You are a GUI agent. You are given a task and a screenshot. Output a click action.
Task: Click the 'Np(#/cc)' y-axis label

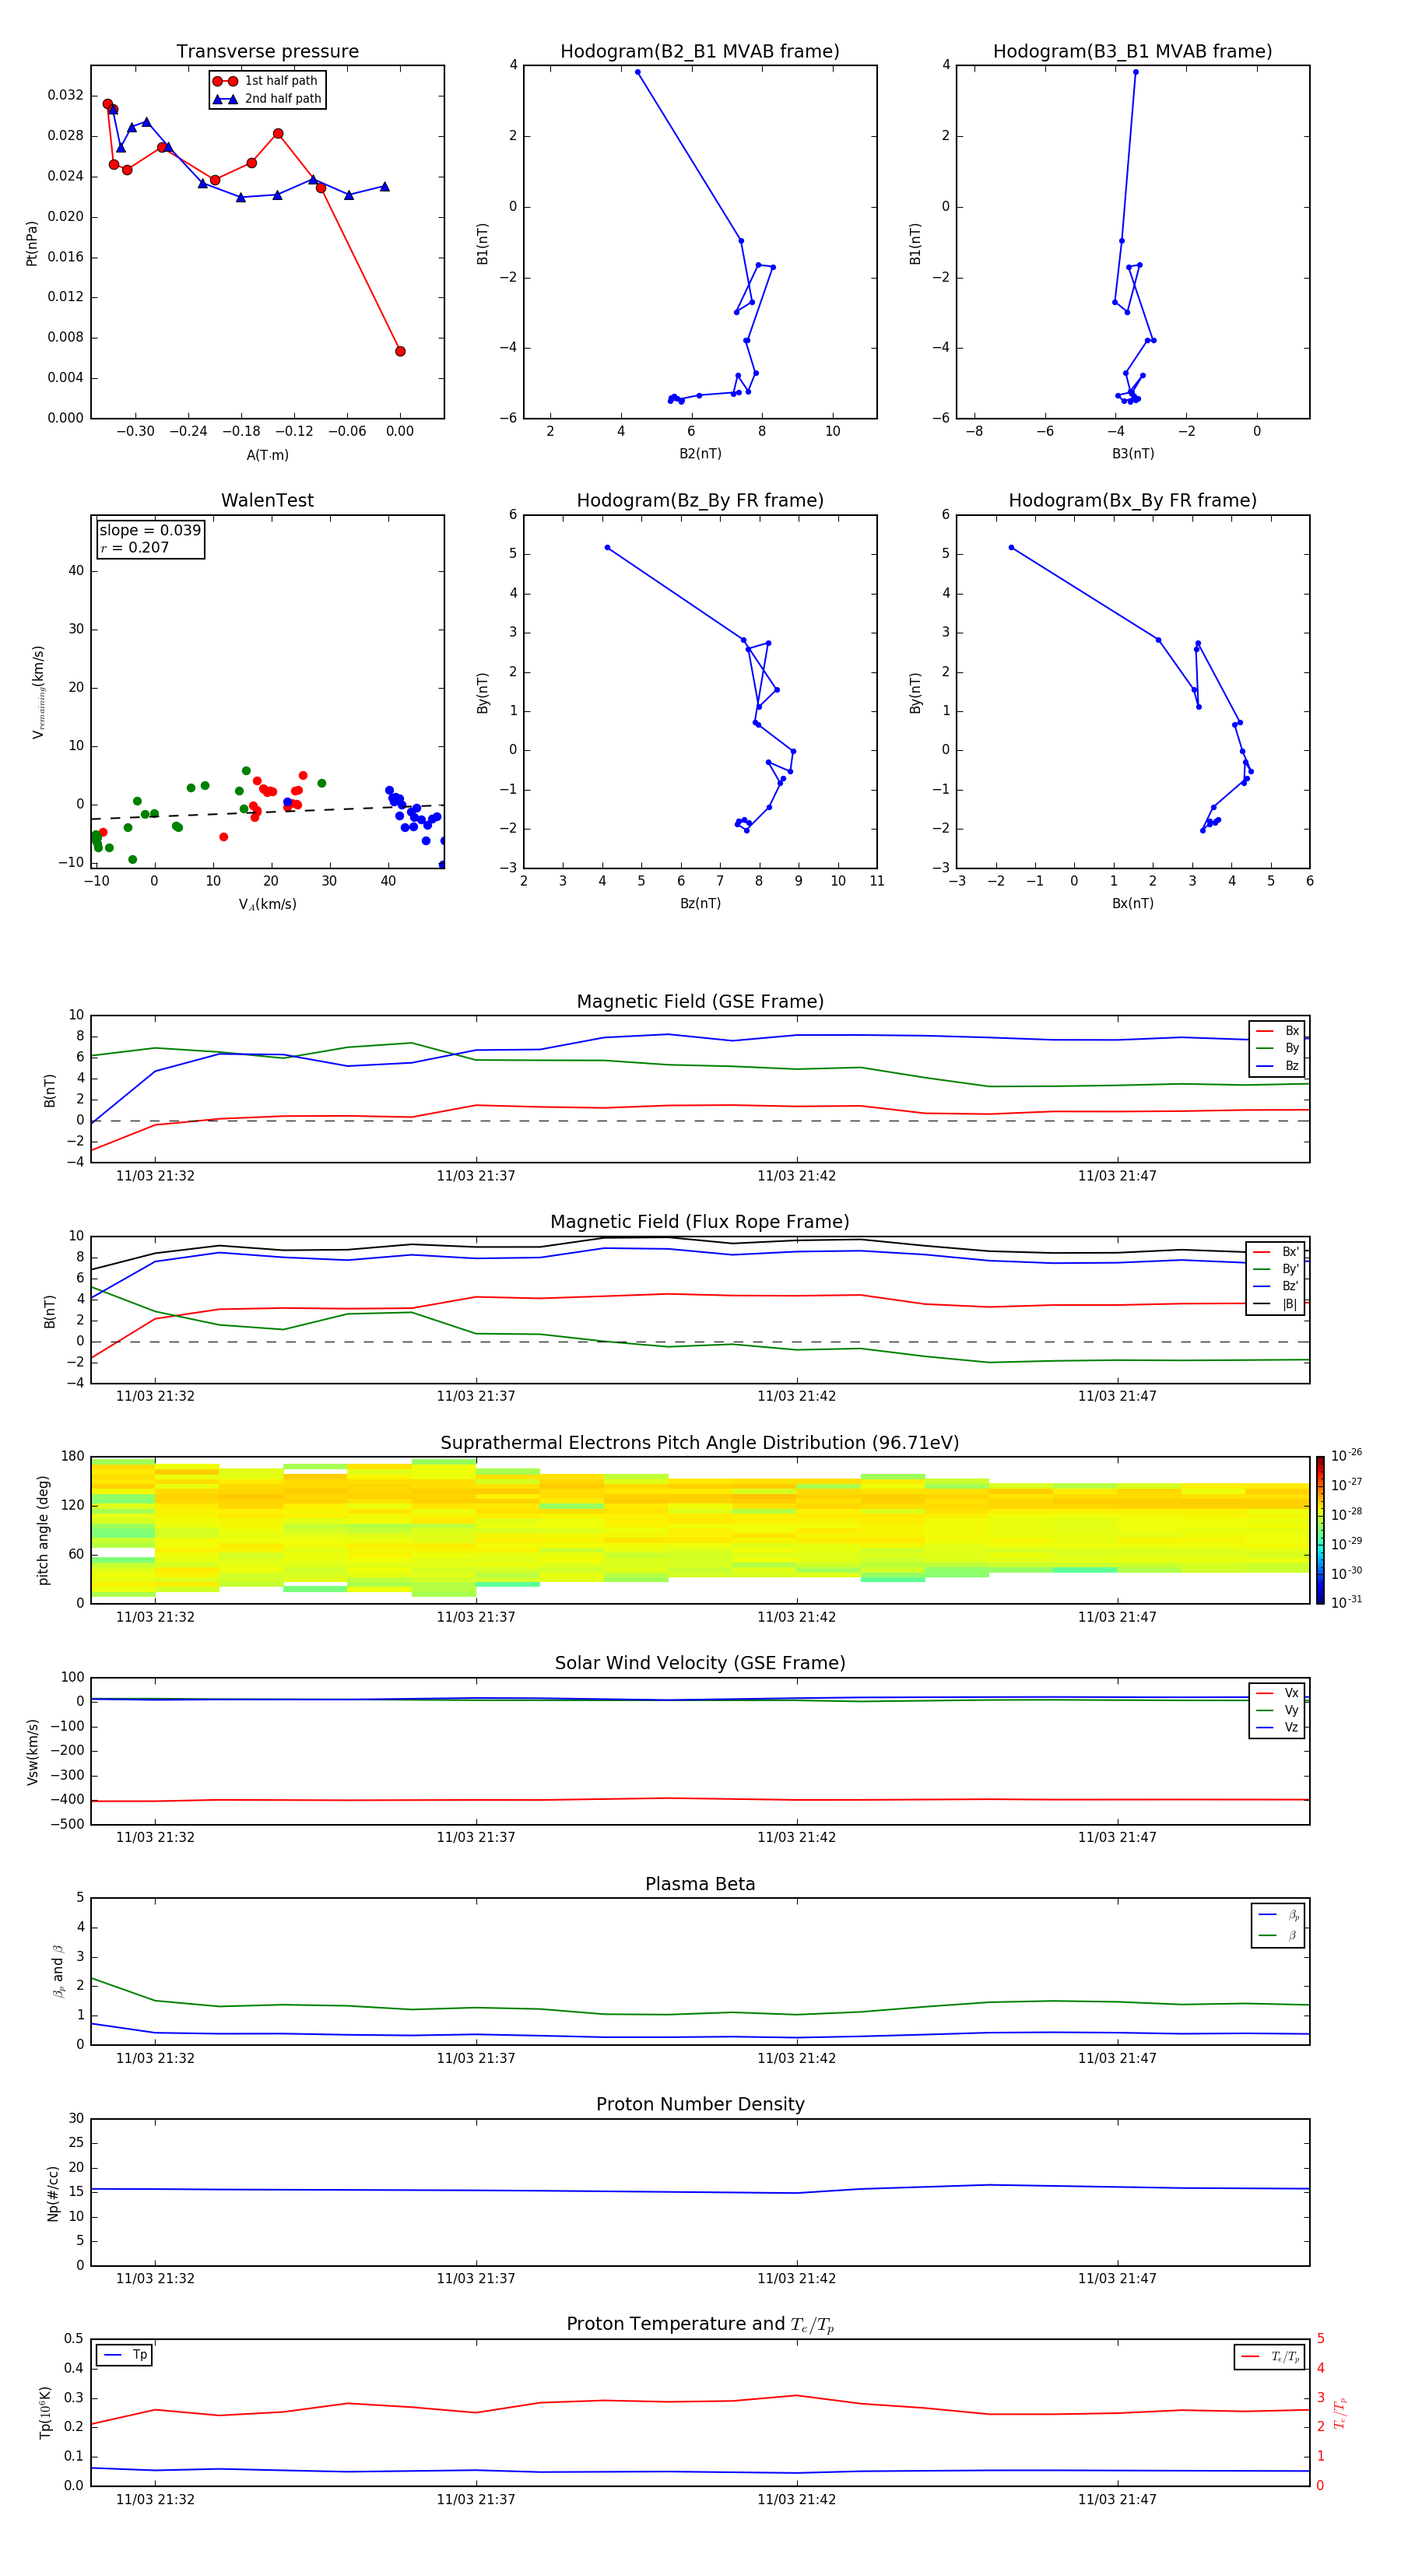pyautogui.click(x=53, y=2193)
